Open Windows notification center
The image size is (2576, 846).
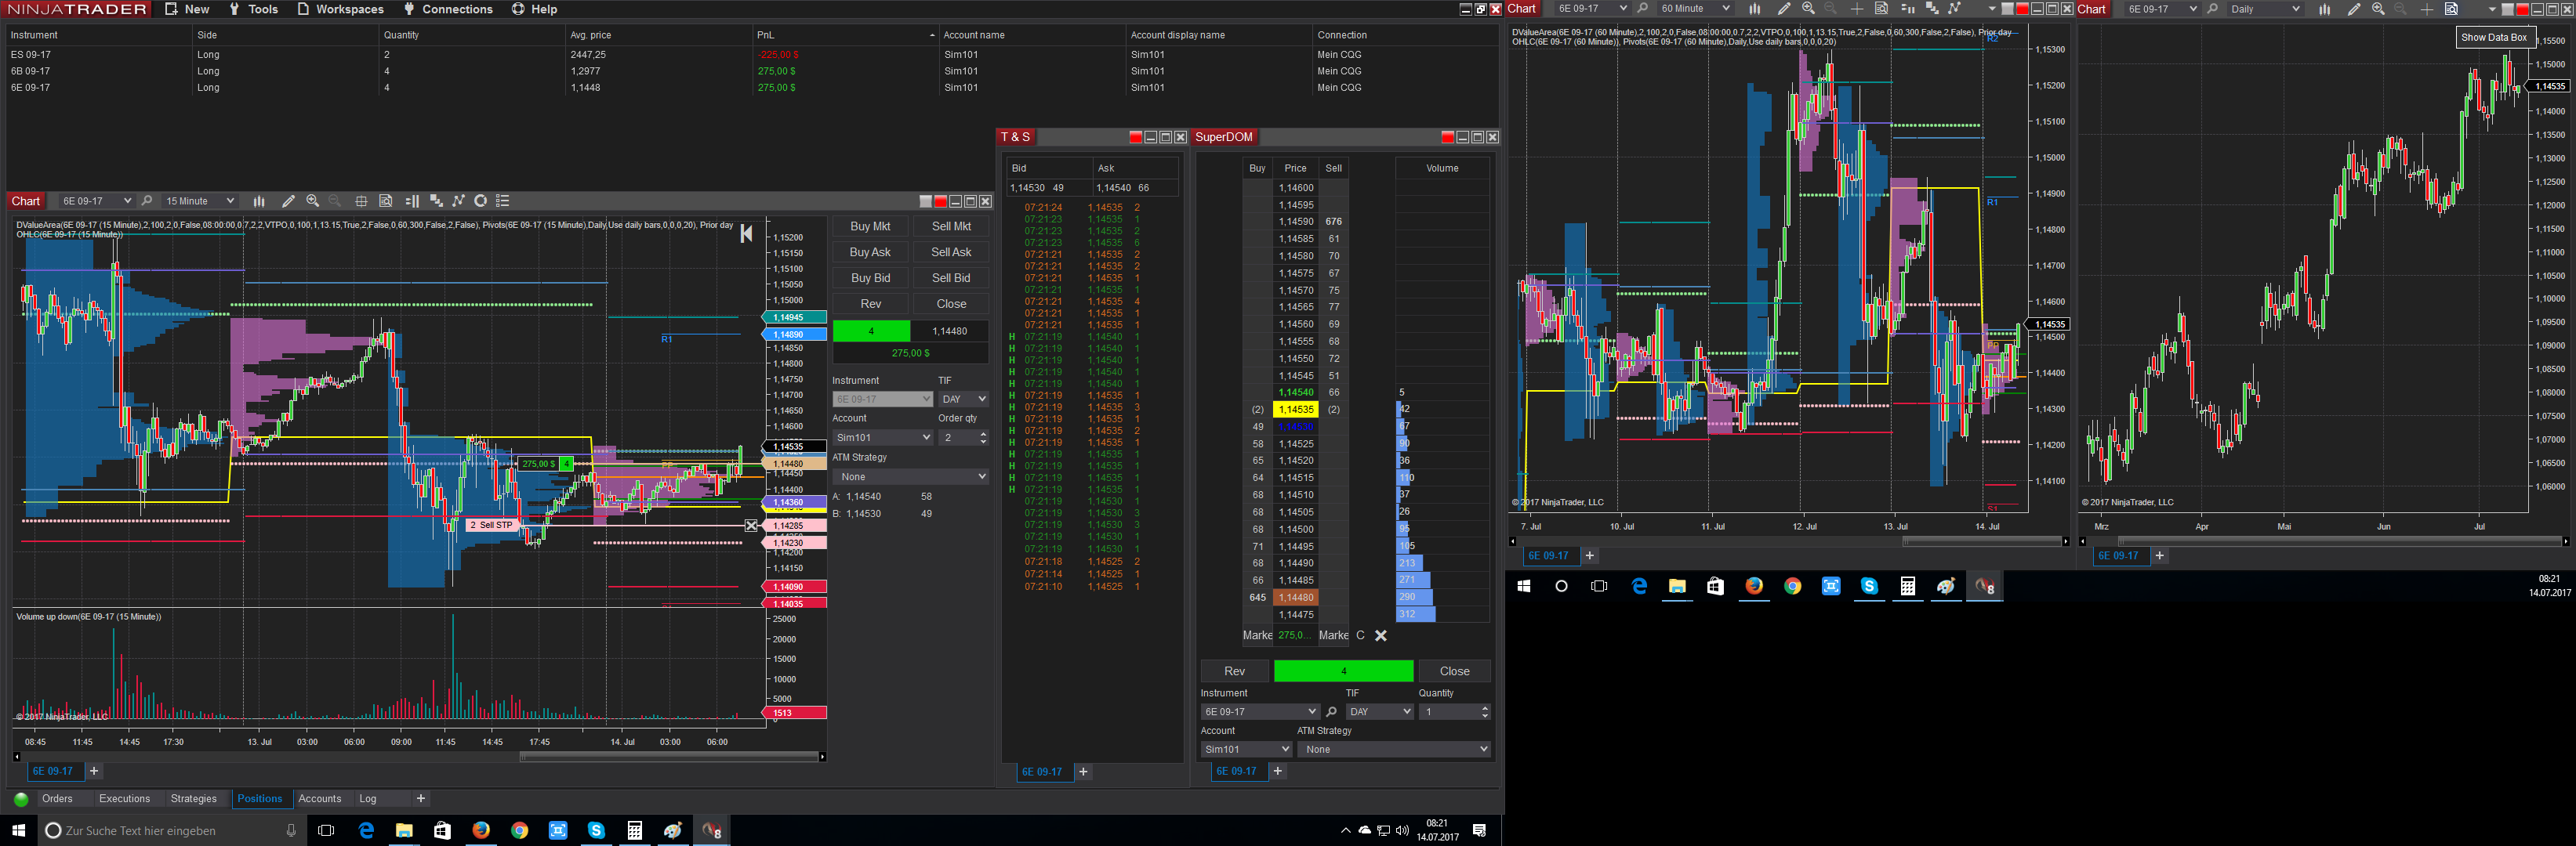[1480, 830]
